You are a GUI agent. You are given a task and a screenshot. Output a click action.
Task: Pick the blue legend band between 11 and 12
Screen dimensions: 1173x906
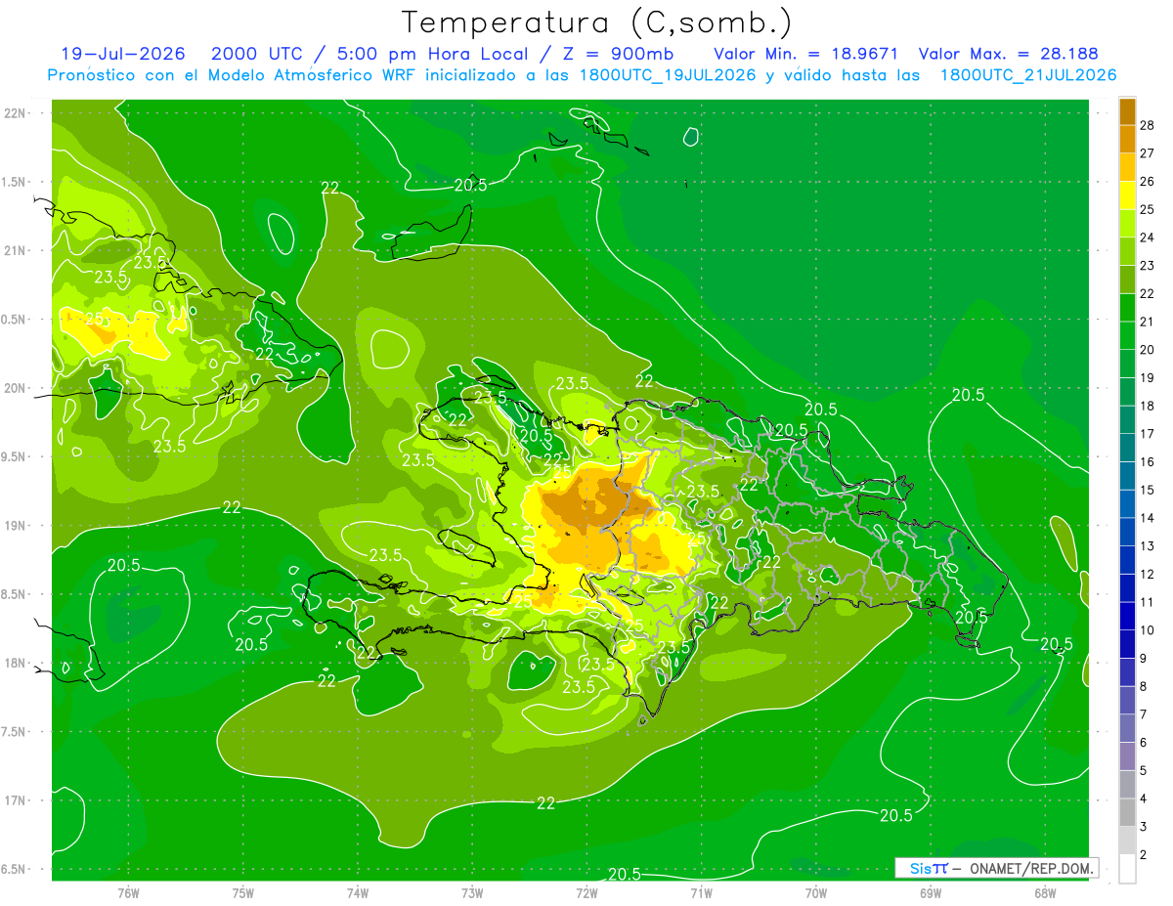click(1127, 588)
